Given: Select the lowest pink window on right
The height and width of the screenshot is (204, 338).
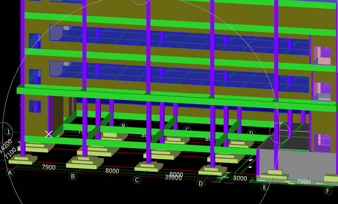Looking at the screenshot, I should coord(322,143).
